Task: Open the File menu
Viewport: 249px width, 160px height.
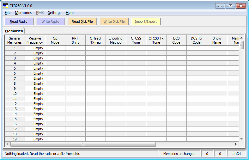Action: (x=8, y=13)
